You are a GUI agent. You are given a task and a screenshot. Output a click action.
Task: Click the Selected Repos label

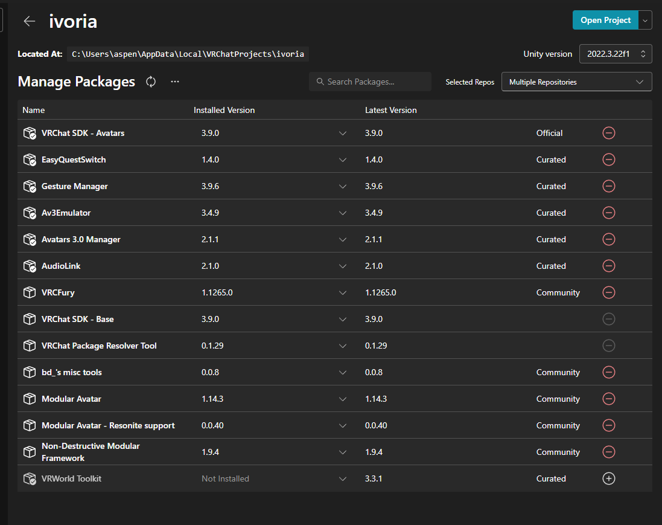(470, 82)
